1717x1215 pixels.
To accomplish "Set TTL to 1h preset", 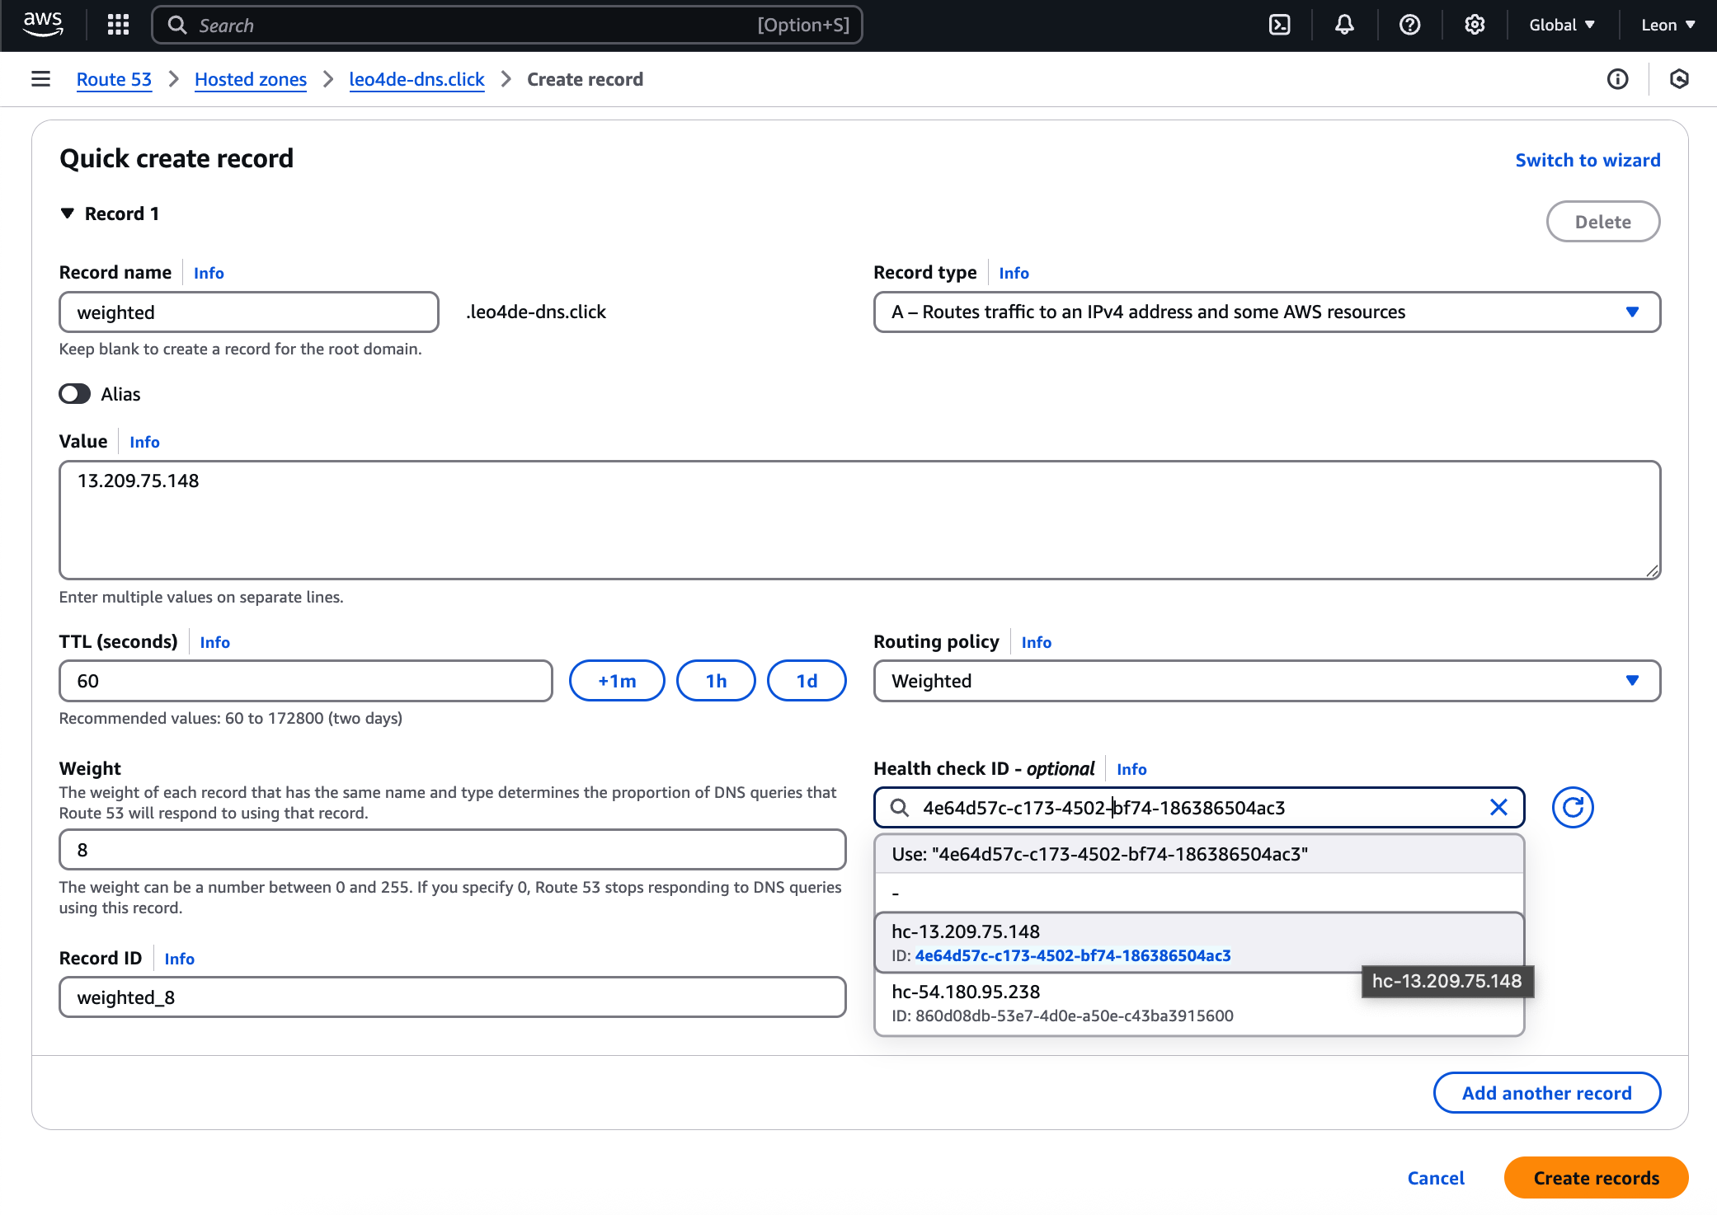I will [715, 681].
